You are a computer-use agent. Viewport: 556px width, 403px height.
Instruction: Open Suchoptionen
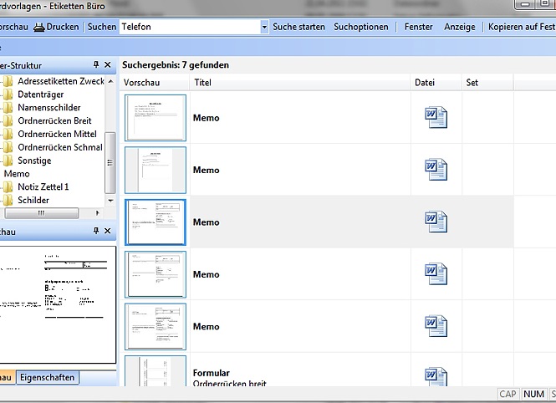tap(361, 27)
